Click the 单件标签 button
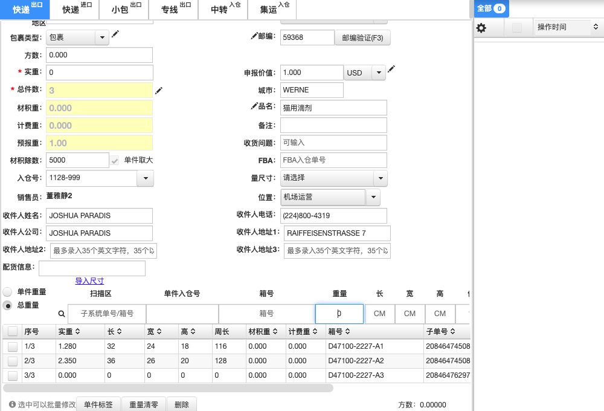 tap(98, 404)
